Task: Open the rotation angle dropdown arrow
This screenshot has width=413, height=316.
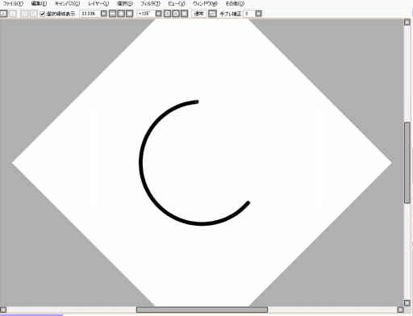Action: point(159,14)
